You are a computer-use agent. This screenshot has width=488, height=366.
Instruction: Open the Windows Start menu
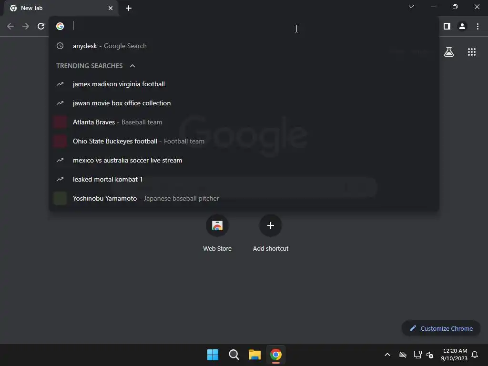pos(213,355)
